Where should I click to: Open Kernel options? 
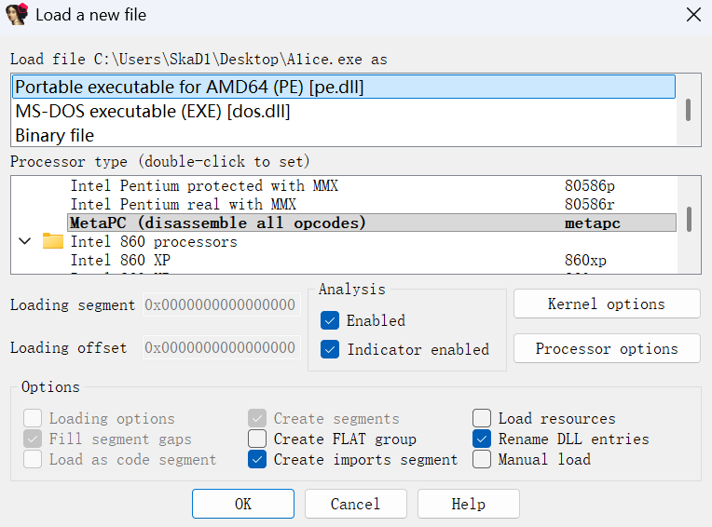coord(606,304)
